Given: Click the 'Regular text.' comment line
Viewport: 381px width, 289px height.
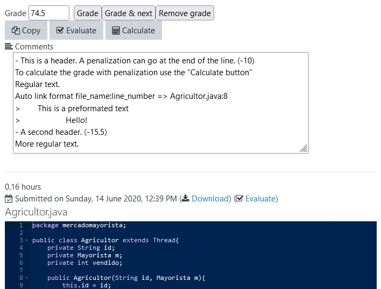Looking at the screenshot, I should (x=38, y=84).
